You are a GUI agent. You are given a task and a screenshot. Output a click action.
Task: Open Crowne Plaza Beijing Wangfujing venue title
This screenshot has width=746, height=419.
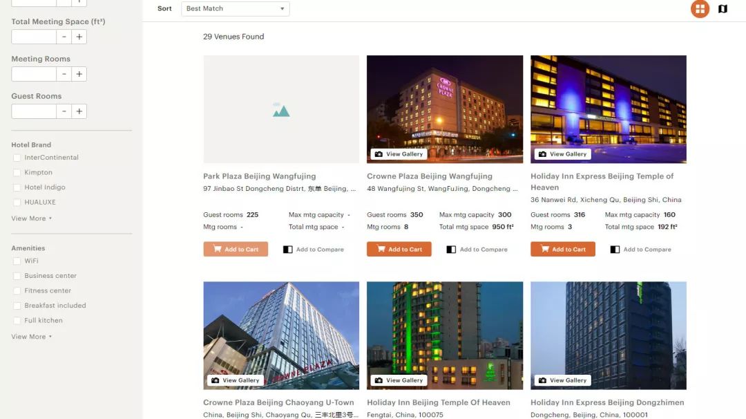[430, 176]
